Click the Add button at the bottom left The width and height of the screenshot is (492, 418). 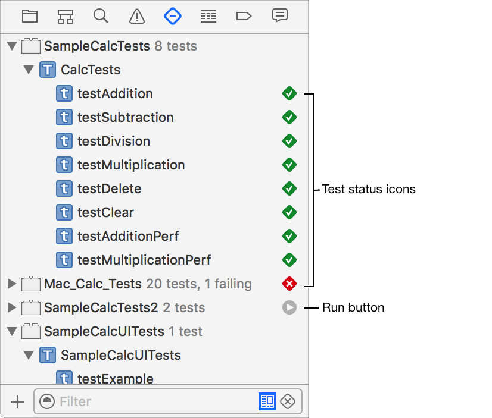click(17, 402)
